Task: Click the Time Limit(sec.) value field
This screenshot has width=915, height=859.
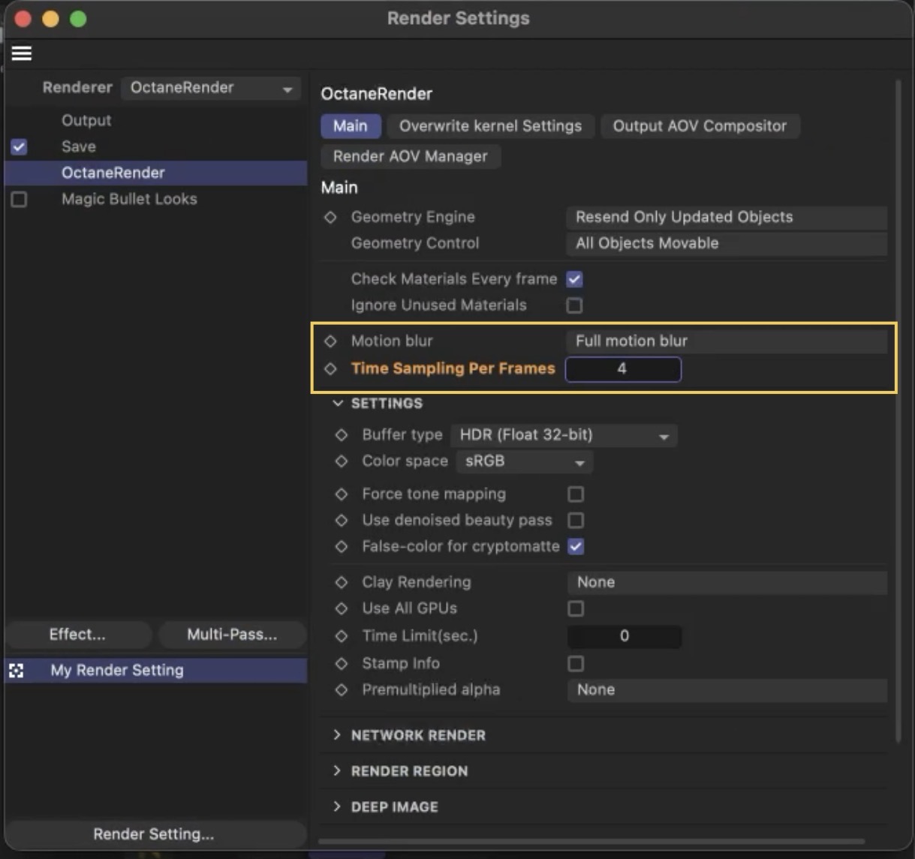Action: click(x=624, y=636)
